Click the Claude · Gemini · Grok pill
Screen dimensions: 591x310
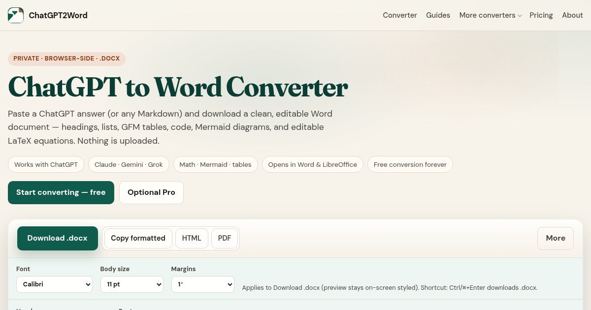pos(129,164)
